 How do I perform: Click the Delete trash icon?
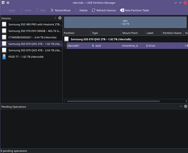pyautogui.click(x=76, y=10)
